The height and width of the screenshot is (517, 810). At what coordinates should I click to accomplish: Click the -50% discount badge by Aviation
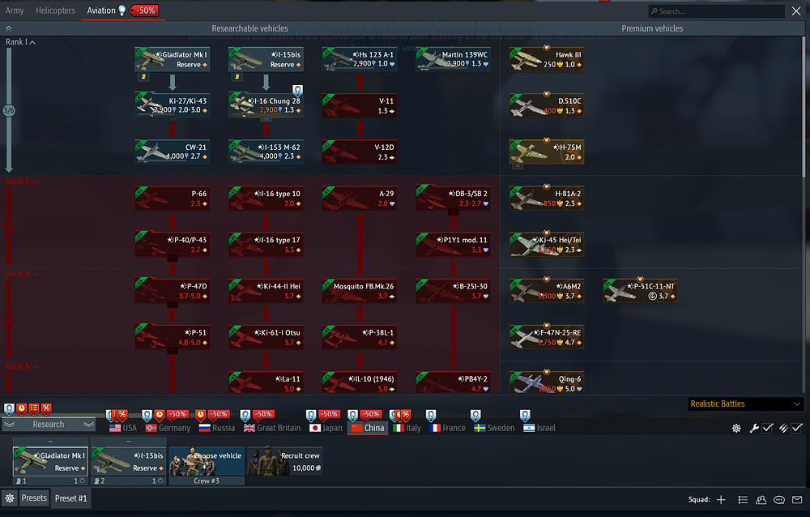[144, 11]
